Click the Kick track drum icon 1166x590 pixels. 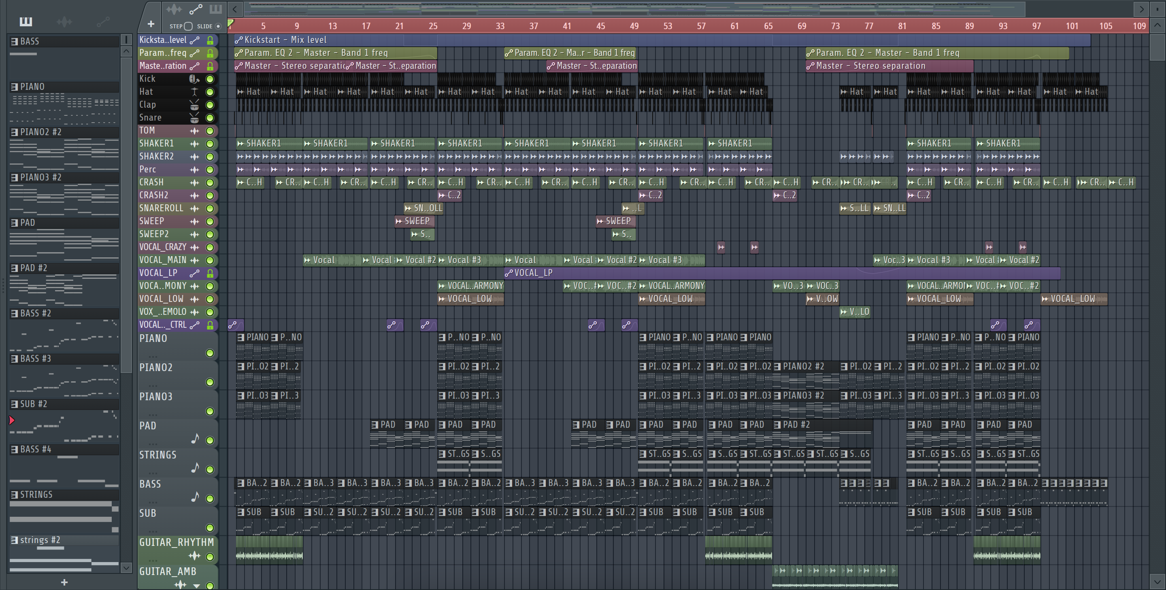coord(194,79)
